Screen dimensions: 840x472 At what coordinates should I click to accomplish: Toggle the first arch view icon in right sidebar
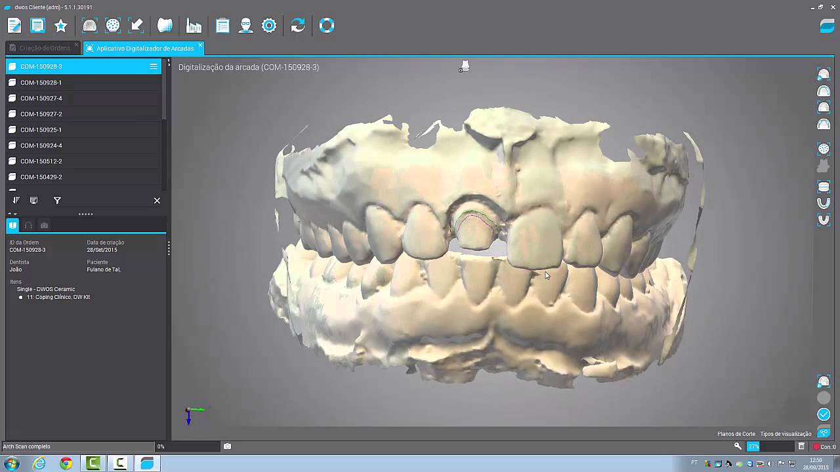click(824, 74)
